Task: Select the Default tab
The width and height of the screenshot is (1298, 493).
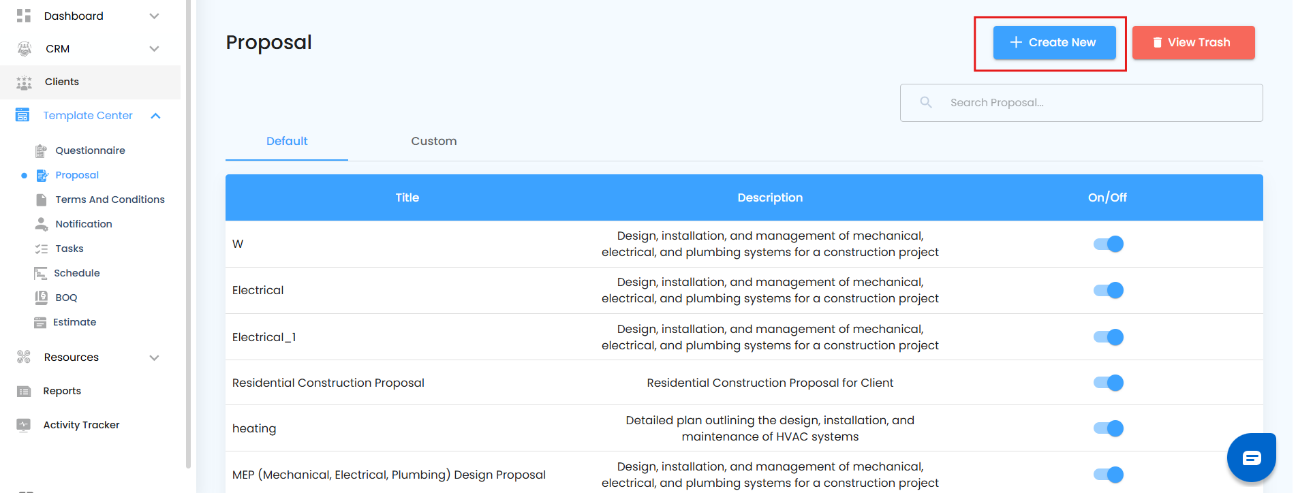Action: point(287,141)
